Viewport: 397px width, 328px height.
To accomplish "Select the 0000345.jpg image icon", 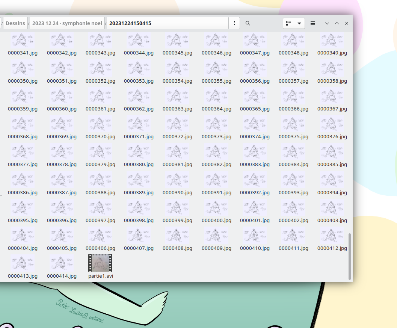I will (177, 40).
